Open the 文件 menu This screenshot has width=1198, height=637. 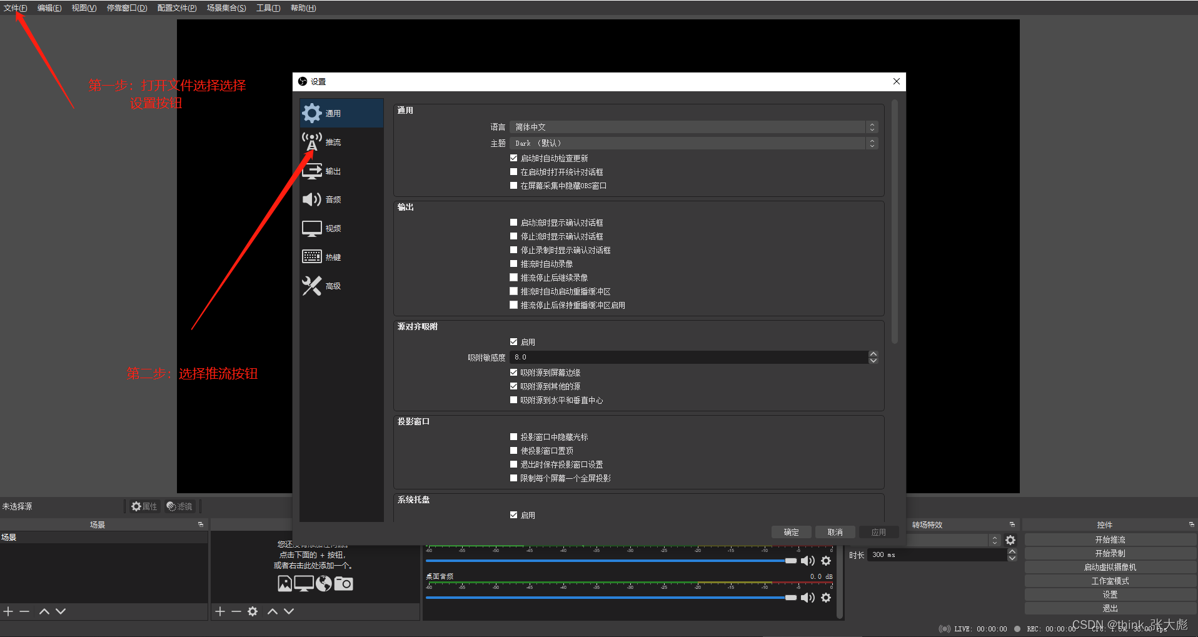tap(16, 8)
